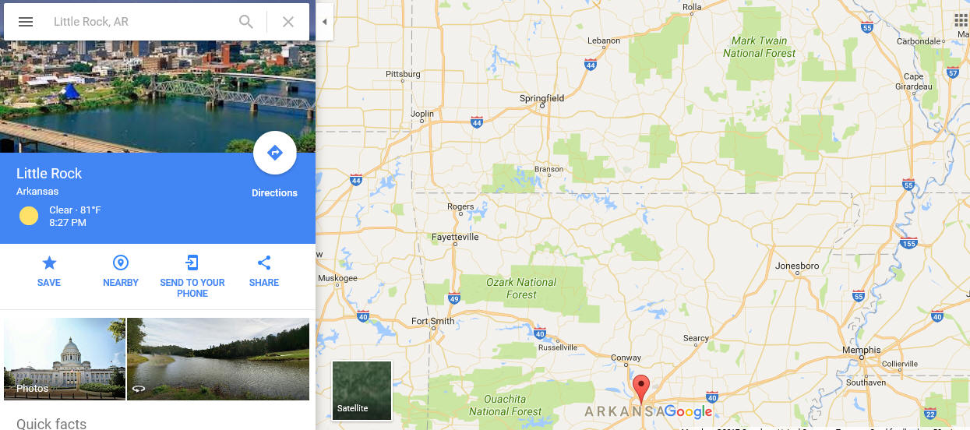Viewport: 970px width, 430px height.
Task: Collapse the side panel arrow
Action: pos(325,22)
